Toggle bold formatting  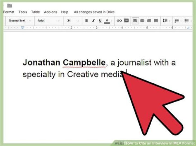click(x=87, y=21)
